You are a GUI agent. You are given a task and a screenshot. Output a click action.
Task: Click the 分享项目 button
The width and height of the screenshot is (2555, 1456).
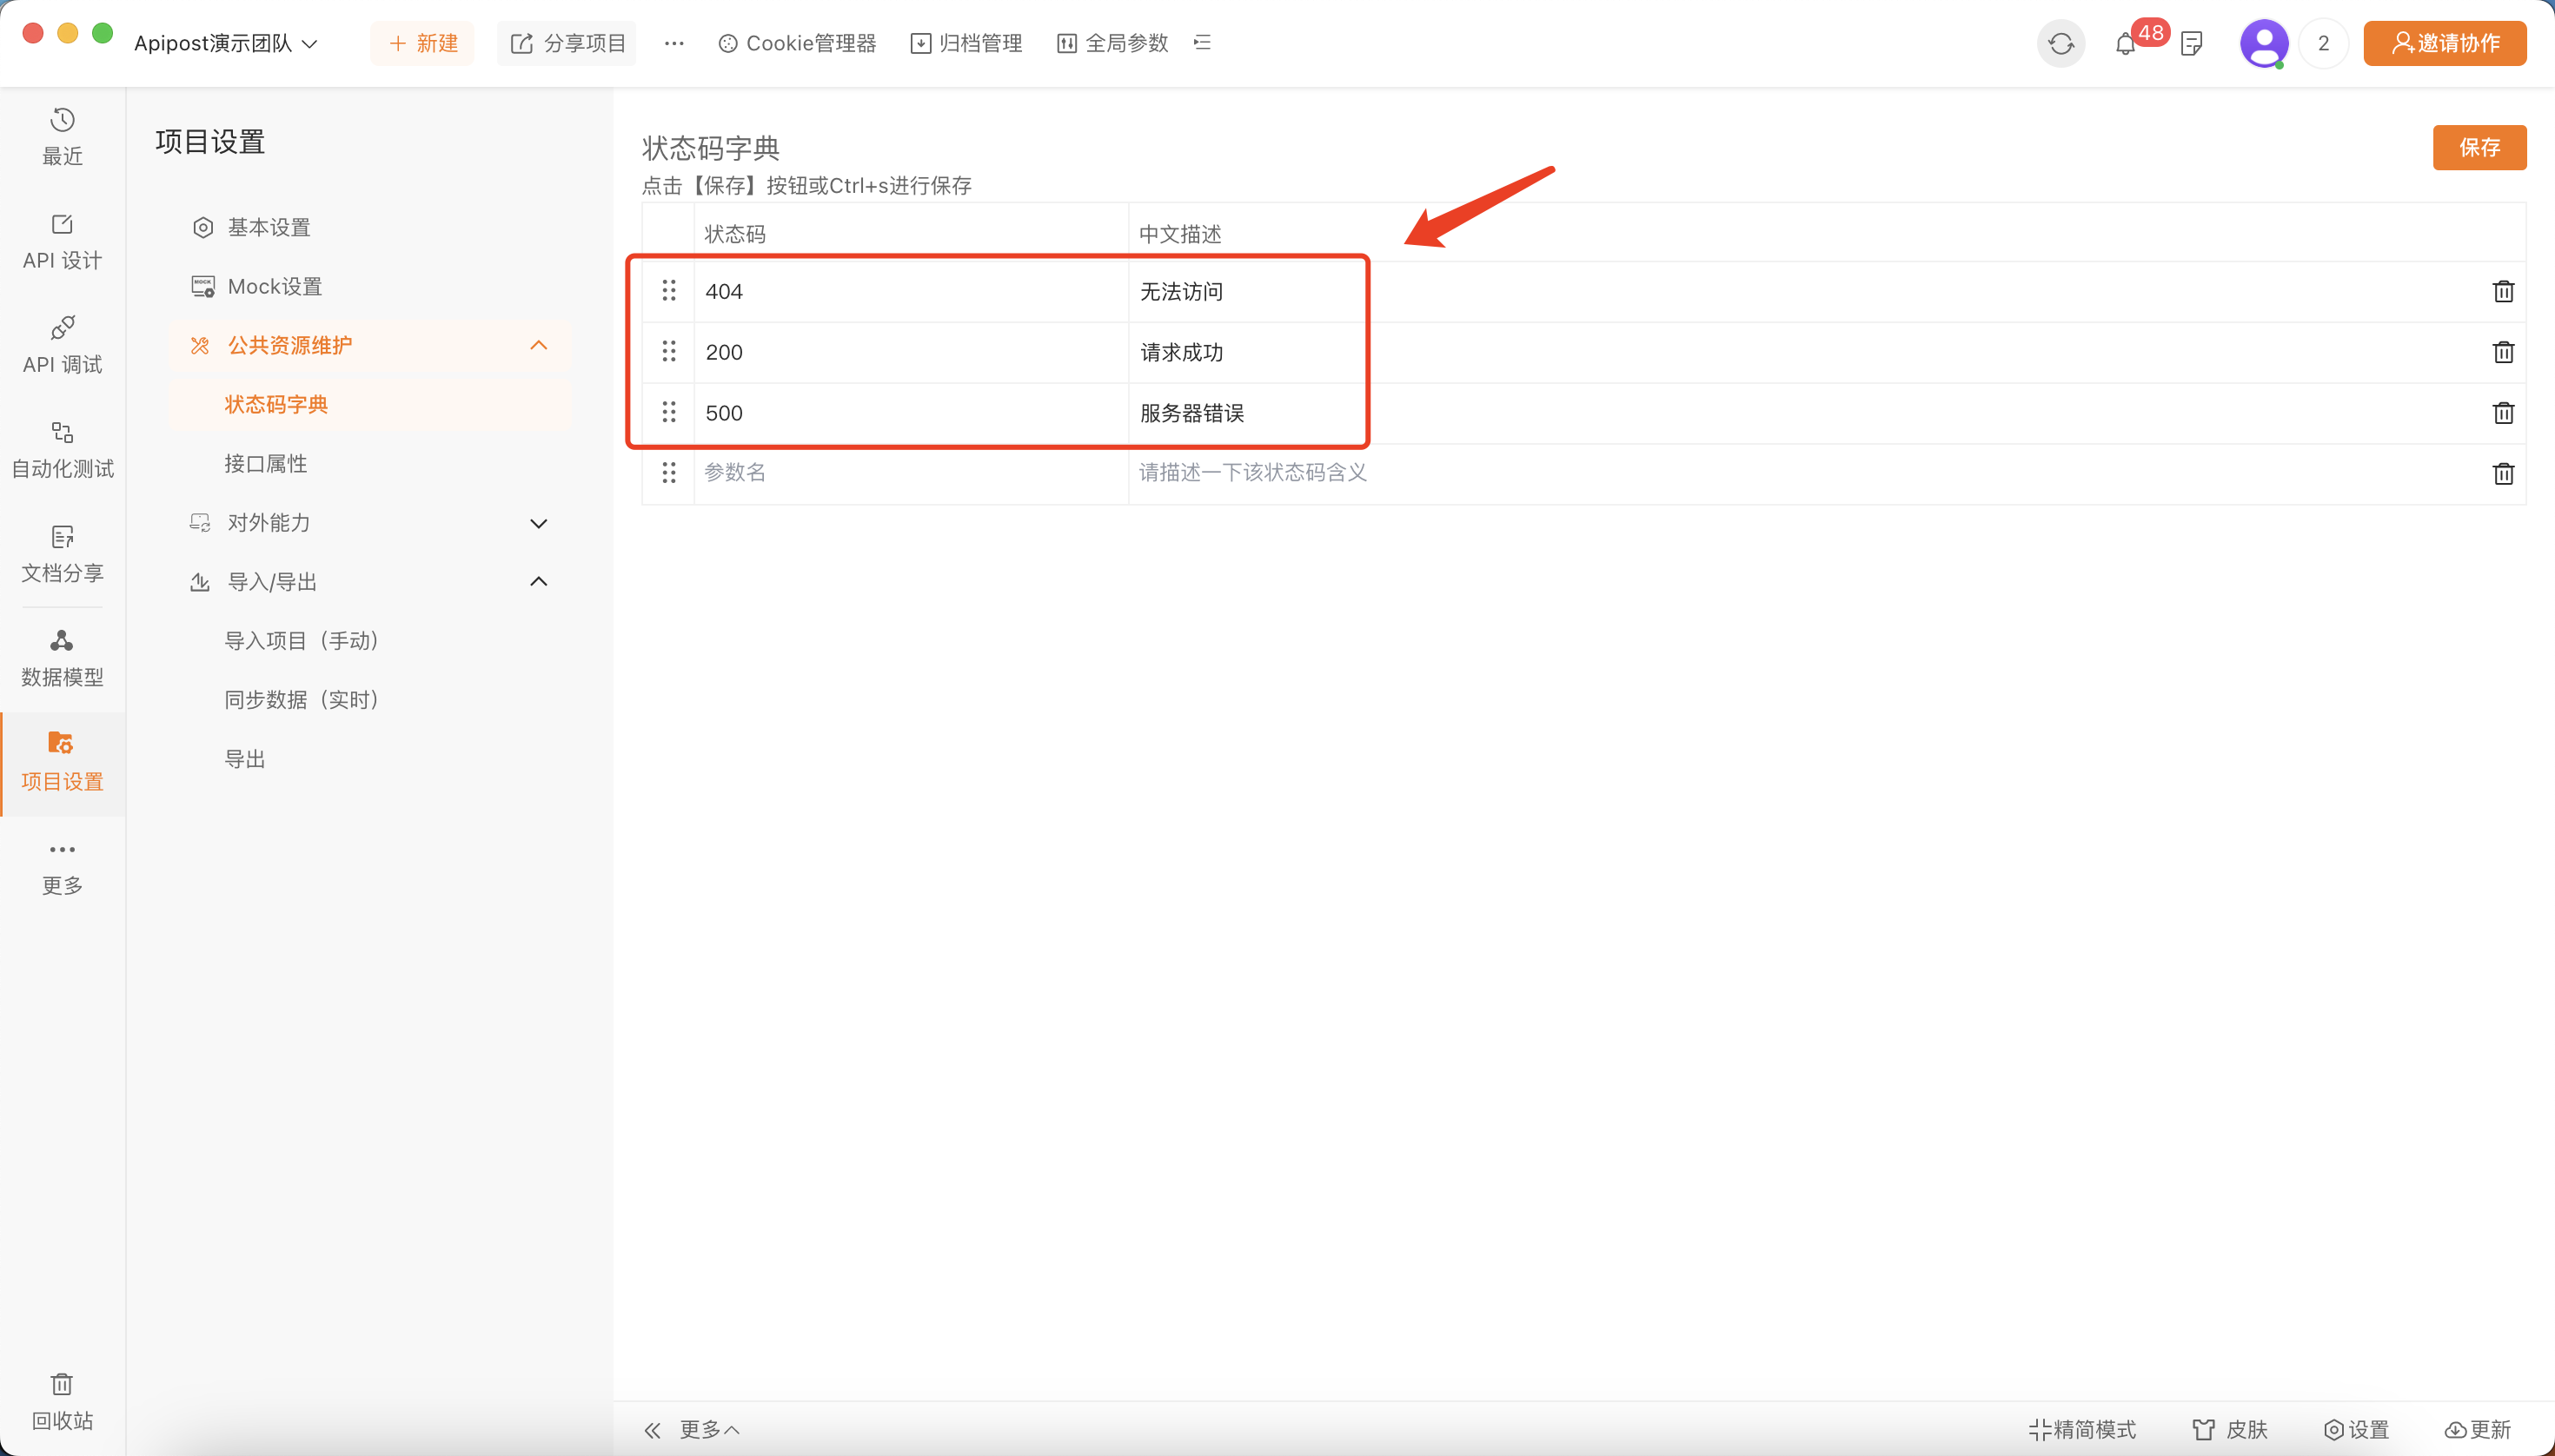(567, 43)
